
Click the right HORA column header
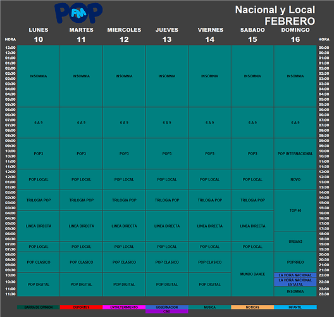pos(324,39)
